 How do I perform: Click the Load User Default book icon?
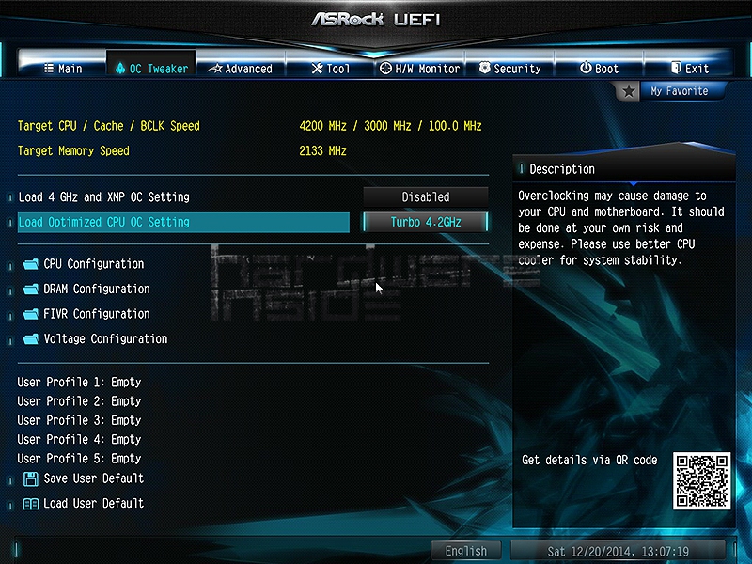pos(31,504)
